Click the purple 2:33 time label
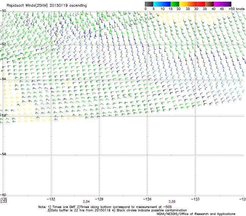 click(x=3, y=202)
